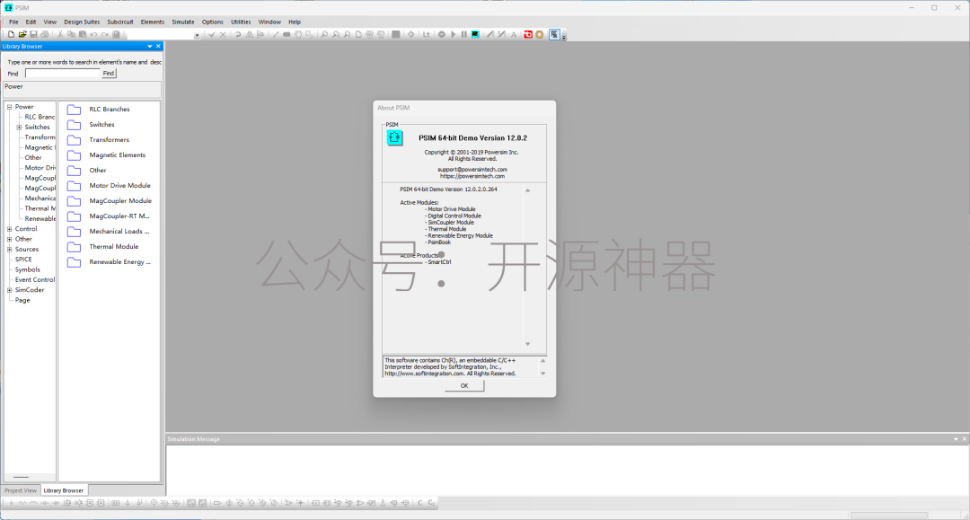Expand the Control tree node

tap(9, 229)
